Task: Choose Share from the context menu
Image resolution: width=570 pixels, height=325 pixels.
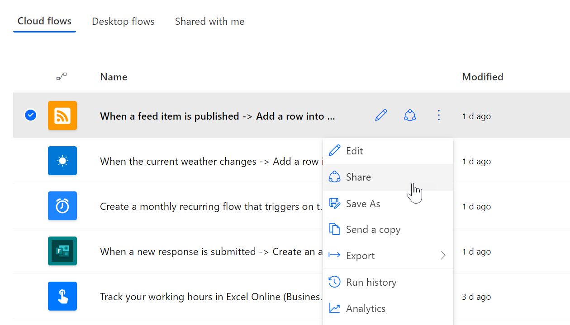Action: click(x=358, y=177)
